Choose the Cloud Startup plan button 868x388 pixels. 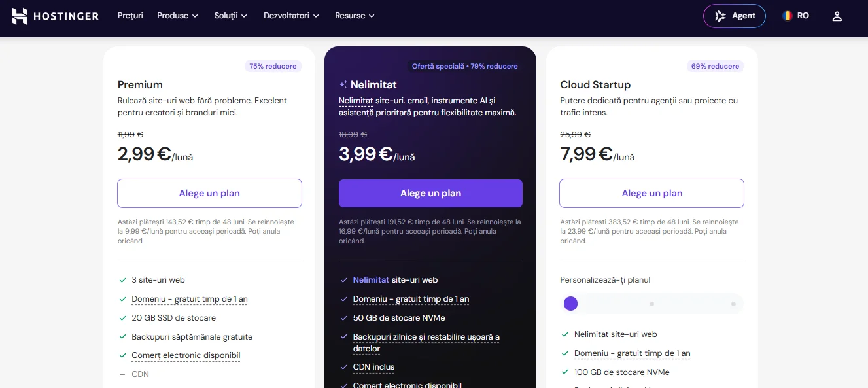click(651, 193)
